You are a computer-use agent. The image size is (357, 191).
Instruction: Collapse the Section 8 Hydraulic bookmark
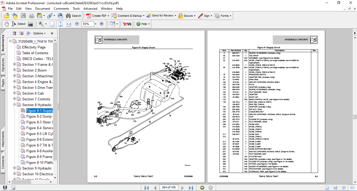point(15,105)
